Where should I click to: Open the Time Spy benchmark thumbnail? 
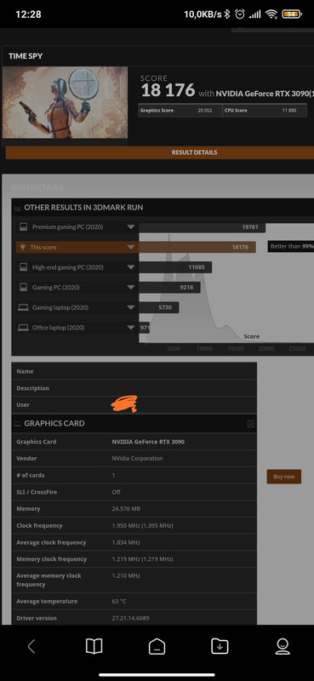pyautogui.click(x=66, y=102)
